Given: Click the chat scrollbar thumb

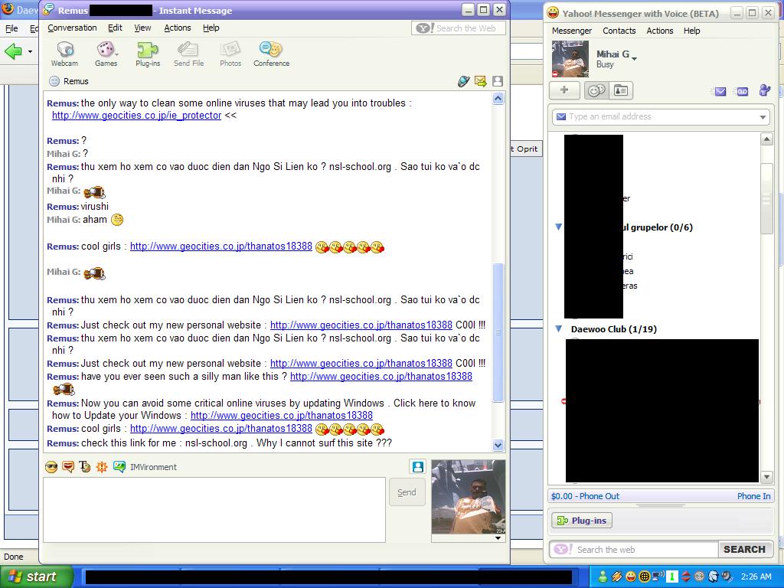Looking at the screenshot, I should click(x=498, y=332).
